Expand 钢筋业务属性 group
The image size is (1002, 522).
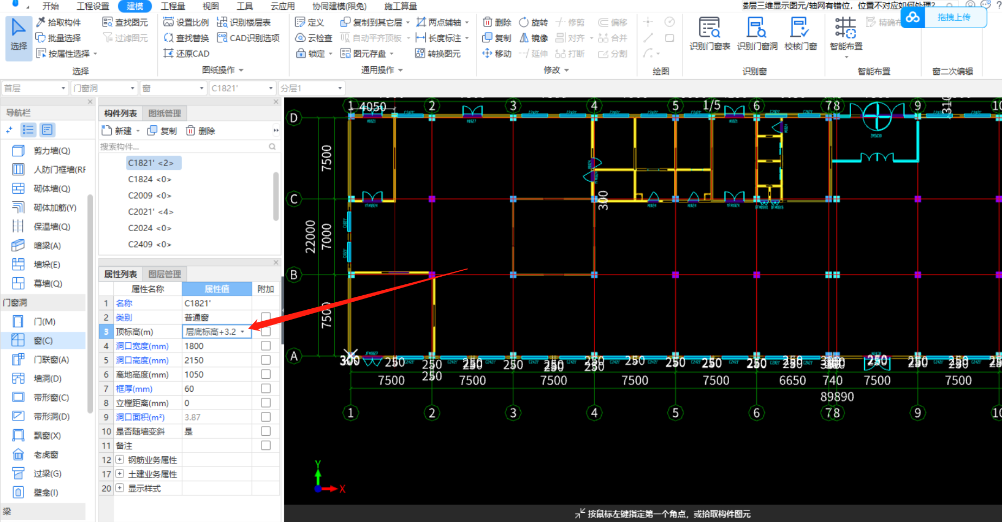[x=120, y=460]
